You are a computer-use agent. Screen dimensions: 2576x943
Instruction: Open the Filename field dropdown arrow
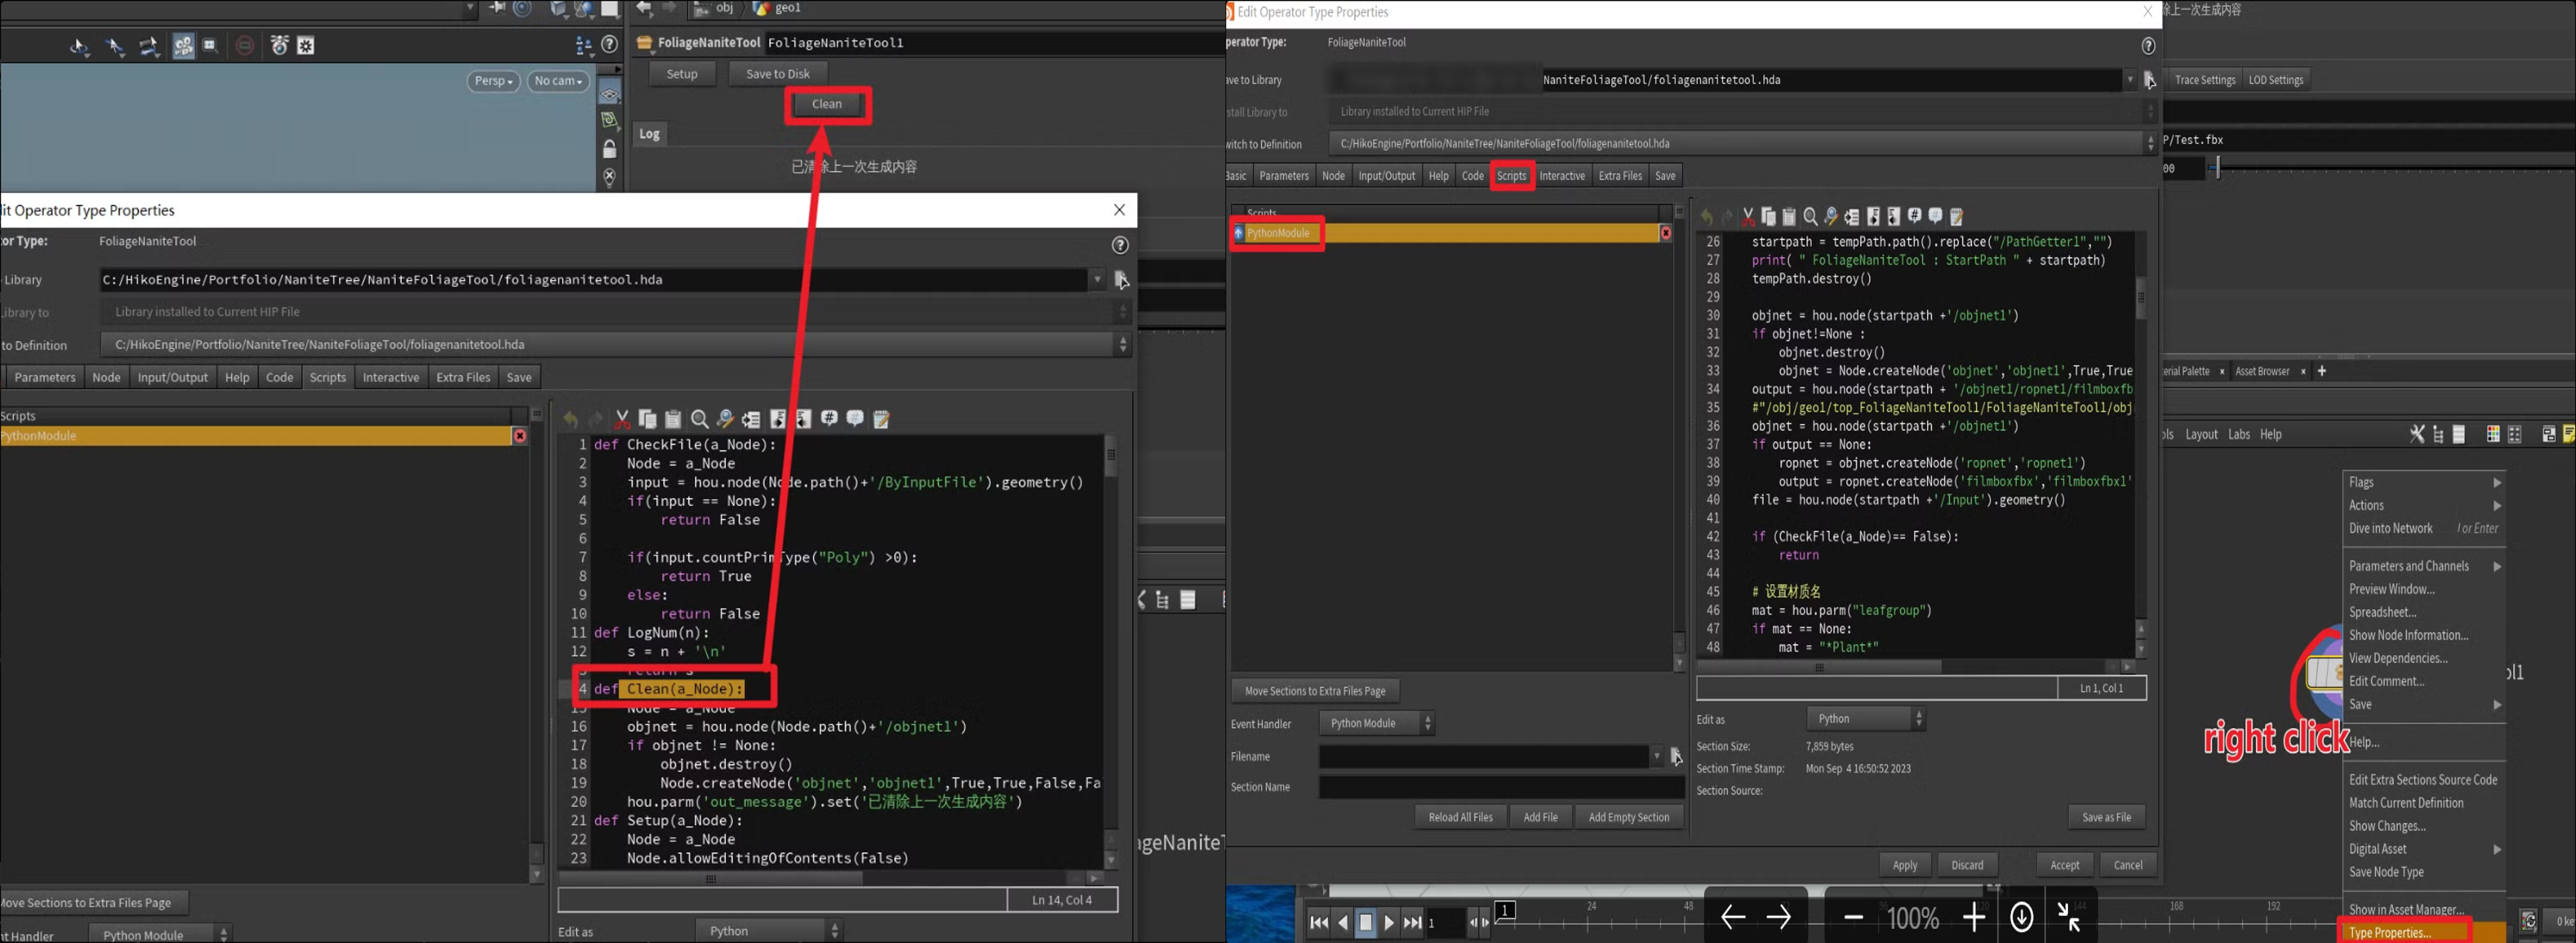coord(1656,756)
